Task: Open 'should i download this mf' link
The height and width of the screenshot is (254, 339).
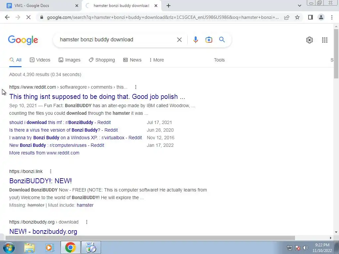Action: point(60,122)
